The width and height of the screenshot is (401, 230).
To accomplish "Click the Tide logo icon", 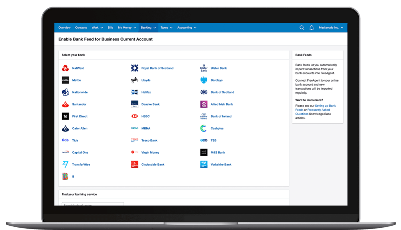I will click(x=65, y=140).
